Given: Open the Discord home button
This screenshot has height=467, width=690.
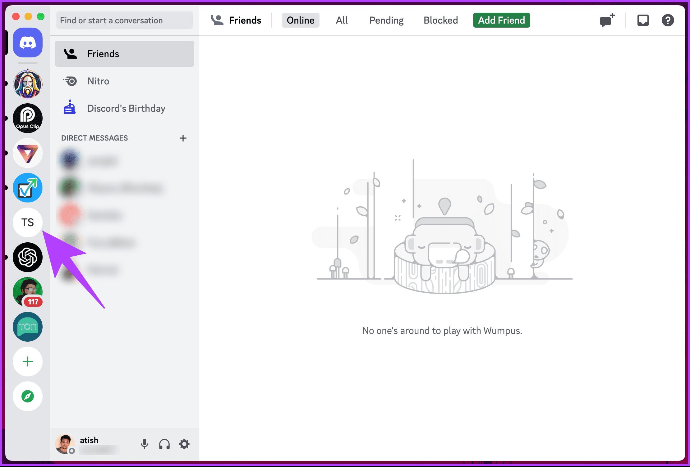Looking at the screenshot, I should [28, 43].
